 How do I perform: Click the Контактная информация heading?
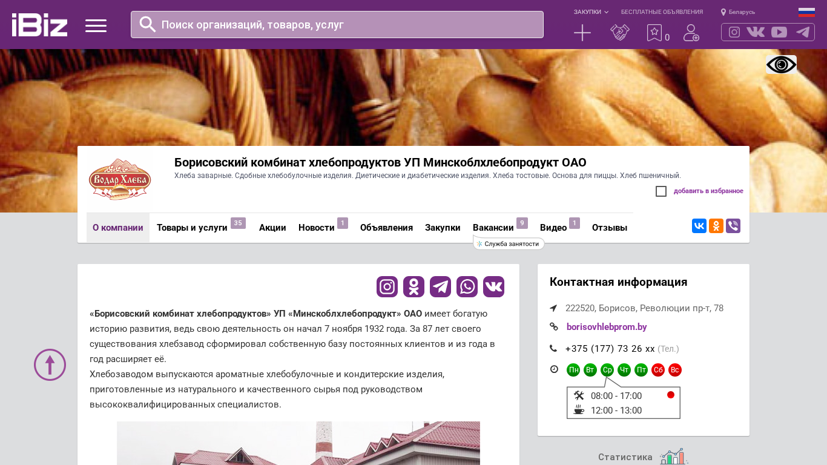click(x=618, y=282)
